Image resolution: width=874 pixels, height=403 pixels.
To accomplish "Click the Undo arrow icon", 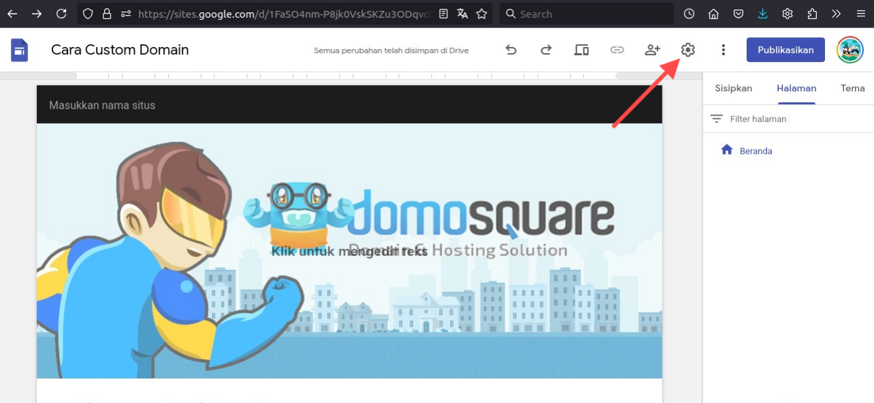I will [511, 50].
